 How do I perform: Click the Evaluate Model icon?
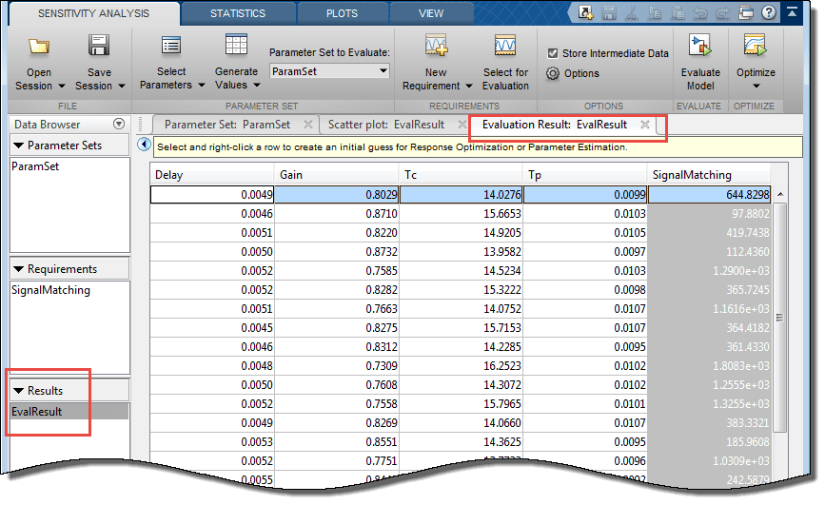tap(700, 46)
